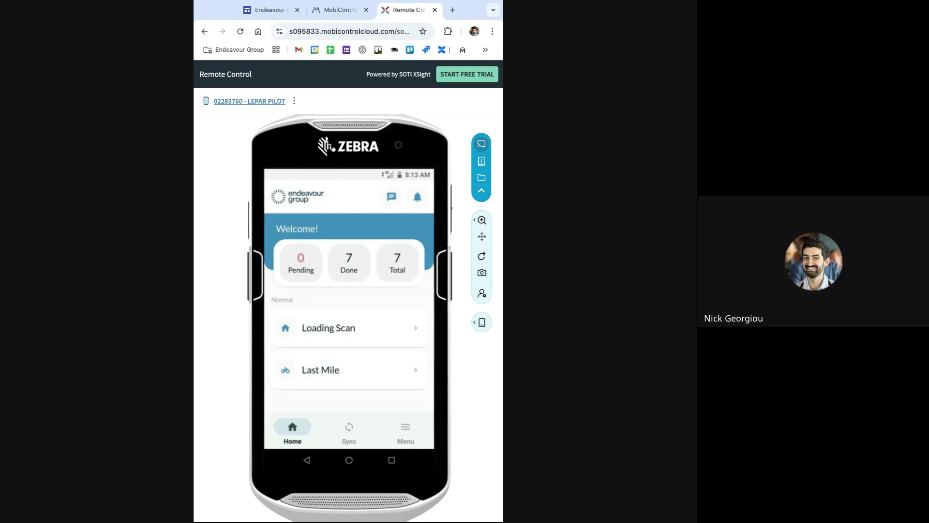Select the move/pan arrows tool
Viewport: 929px width, 523px height.
coord(482,237)
